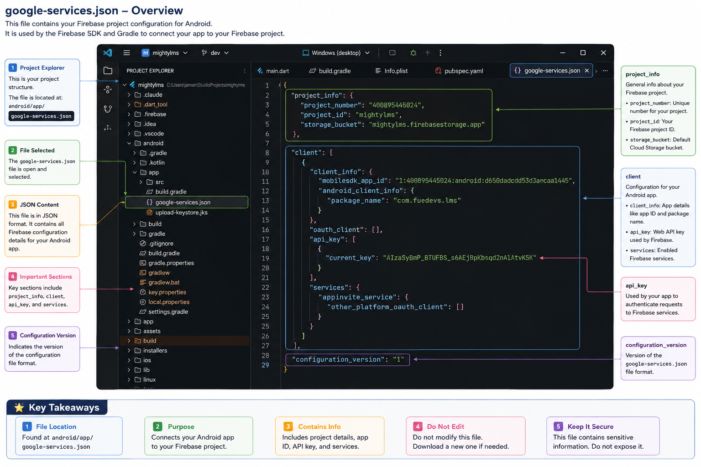Viewport: 701px width, 467px height.
Task: Open the vertical three-dot menu in title bar
Action: click(440, 53)
